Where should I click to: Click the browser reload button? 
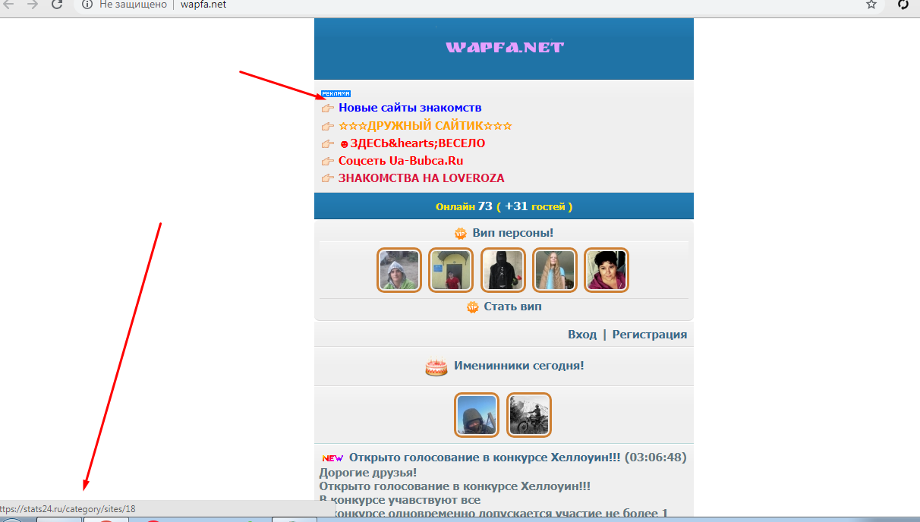[x=57, y=5]
